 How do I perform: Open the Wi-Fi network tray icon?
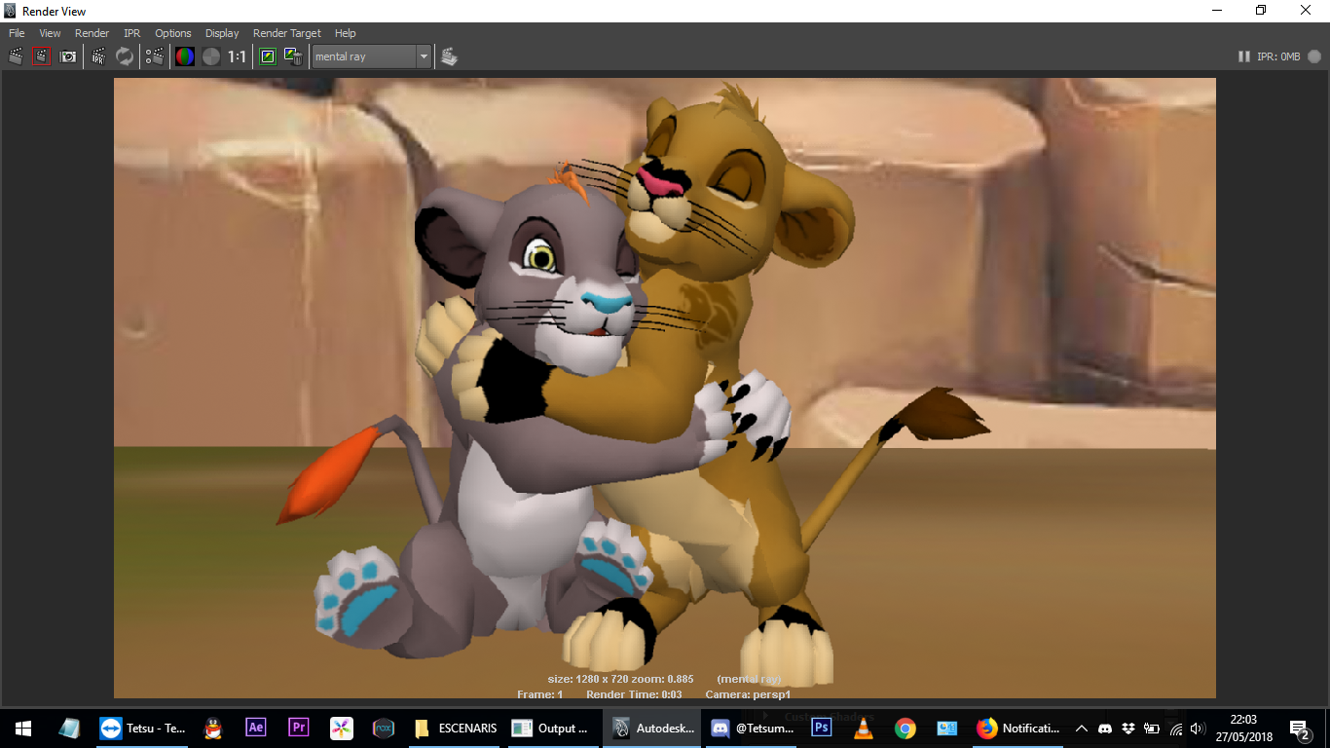tap(1175, 729)
